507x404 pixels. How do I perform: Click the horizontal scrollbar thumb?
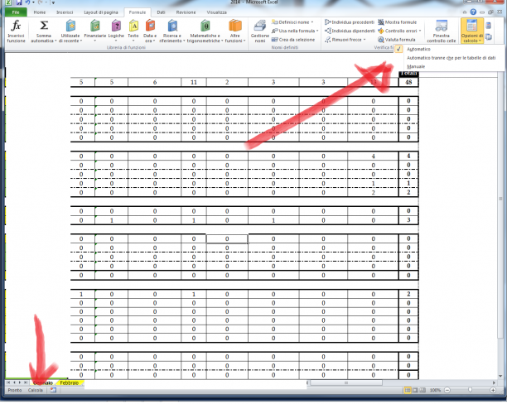click(346, 382)
